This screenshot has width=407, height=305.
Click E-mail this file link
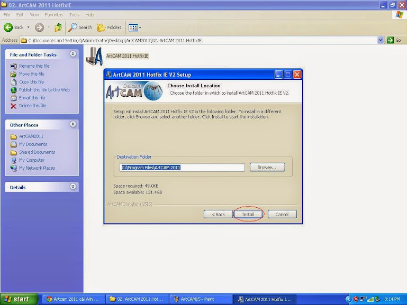click(x=32, y=98)
